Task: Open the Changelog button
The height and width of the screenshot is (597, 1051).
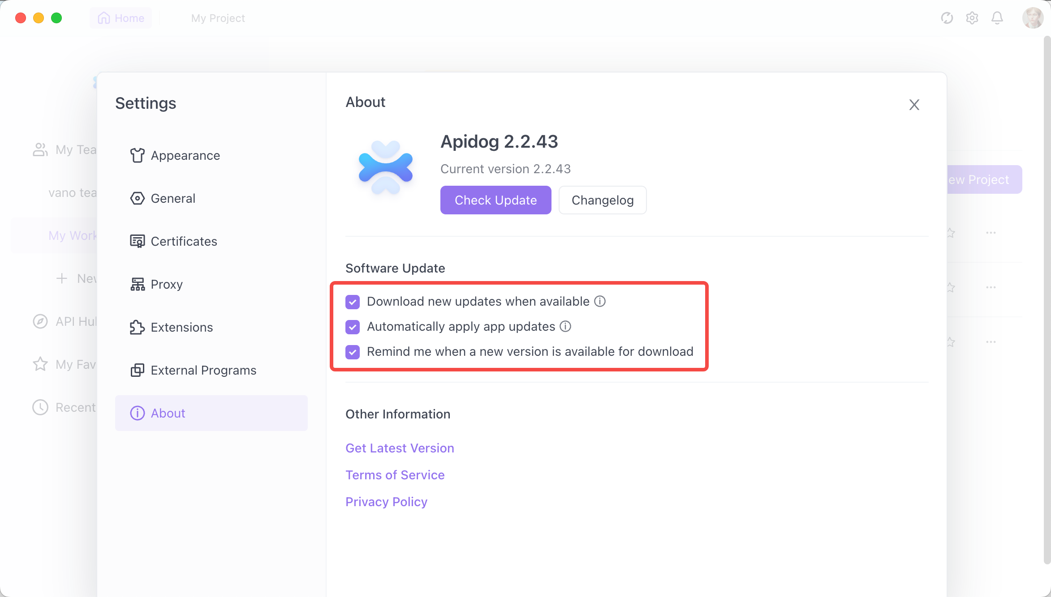Action: 602,200
